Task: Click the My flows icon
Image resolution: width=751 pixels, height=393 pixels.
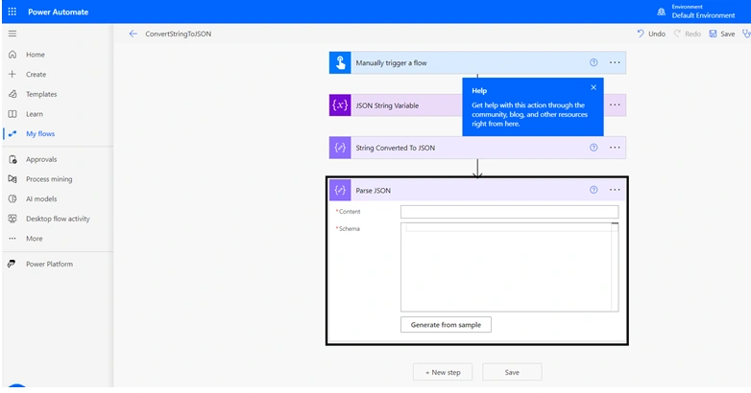Action: 12,134
